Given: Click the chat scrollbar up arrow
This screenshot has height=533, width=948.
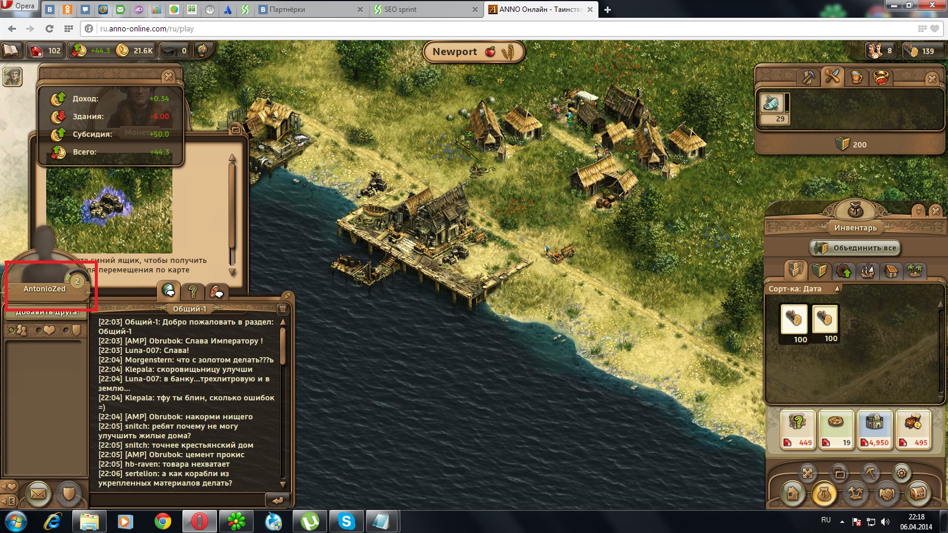Looking at the screenshot, I should (x=283, y=322).
